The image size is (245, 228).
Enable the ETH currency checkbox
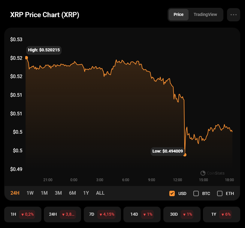pyautogui.click(x=220, y=193)
